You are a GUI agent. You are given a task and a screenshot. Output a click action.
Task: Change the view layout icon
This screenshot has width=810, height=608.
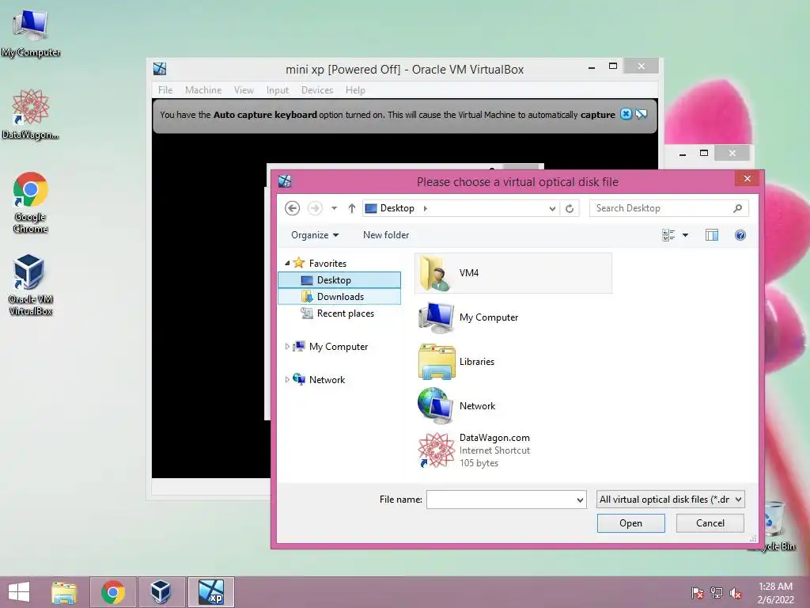pos(668,235)
